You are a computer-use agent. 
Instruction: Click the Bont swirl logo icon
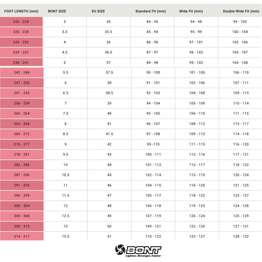120,250
